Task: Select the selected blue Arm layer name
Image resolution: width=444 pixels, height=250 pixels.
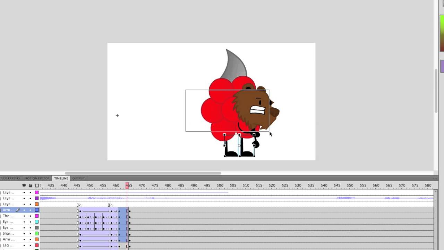Action: 8,210
